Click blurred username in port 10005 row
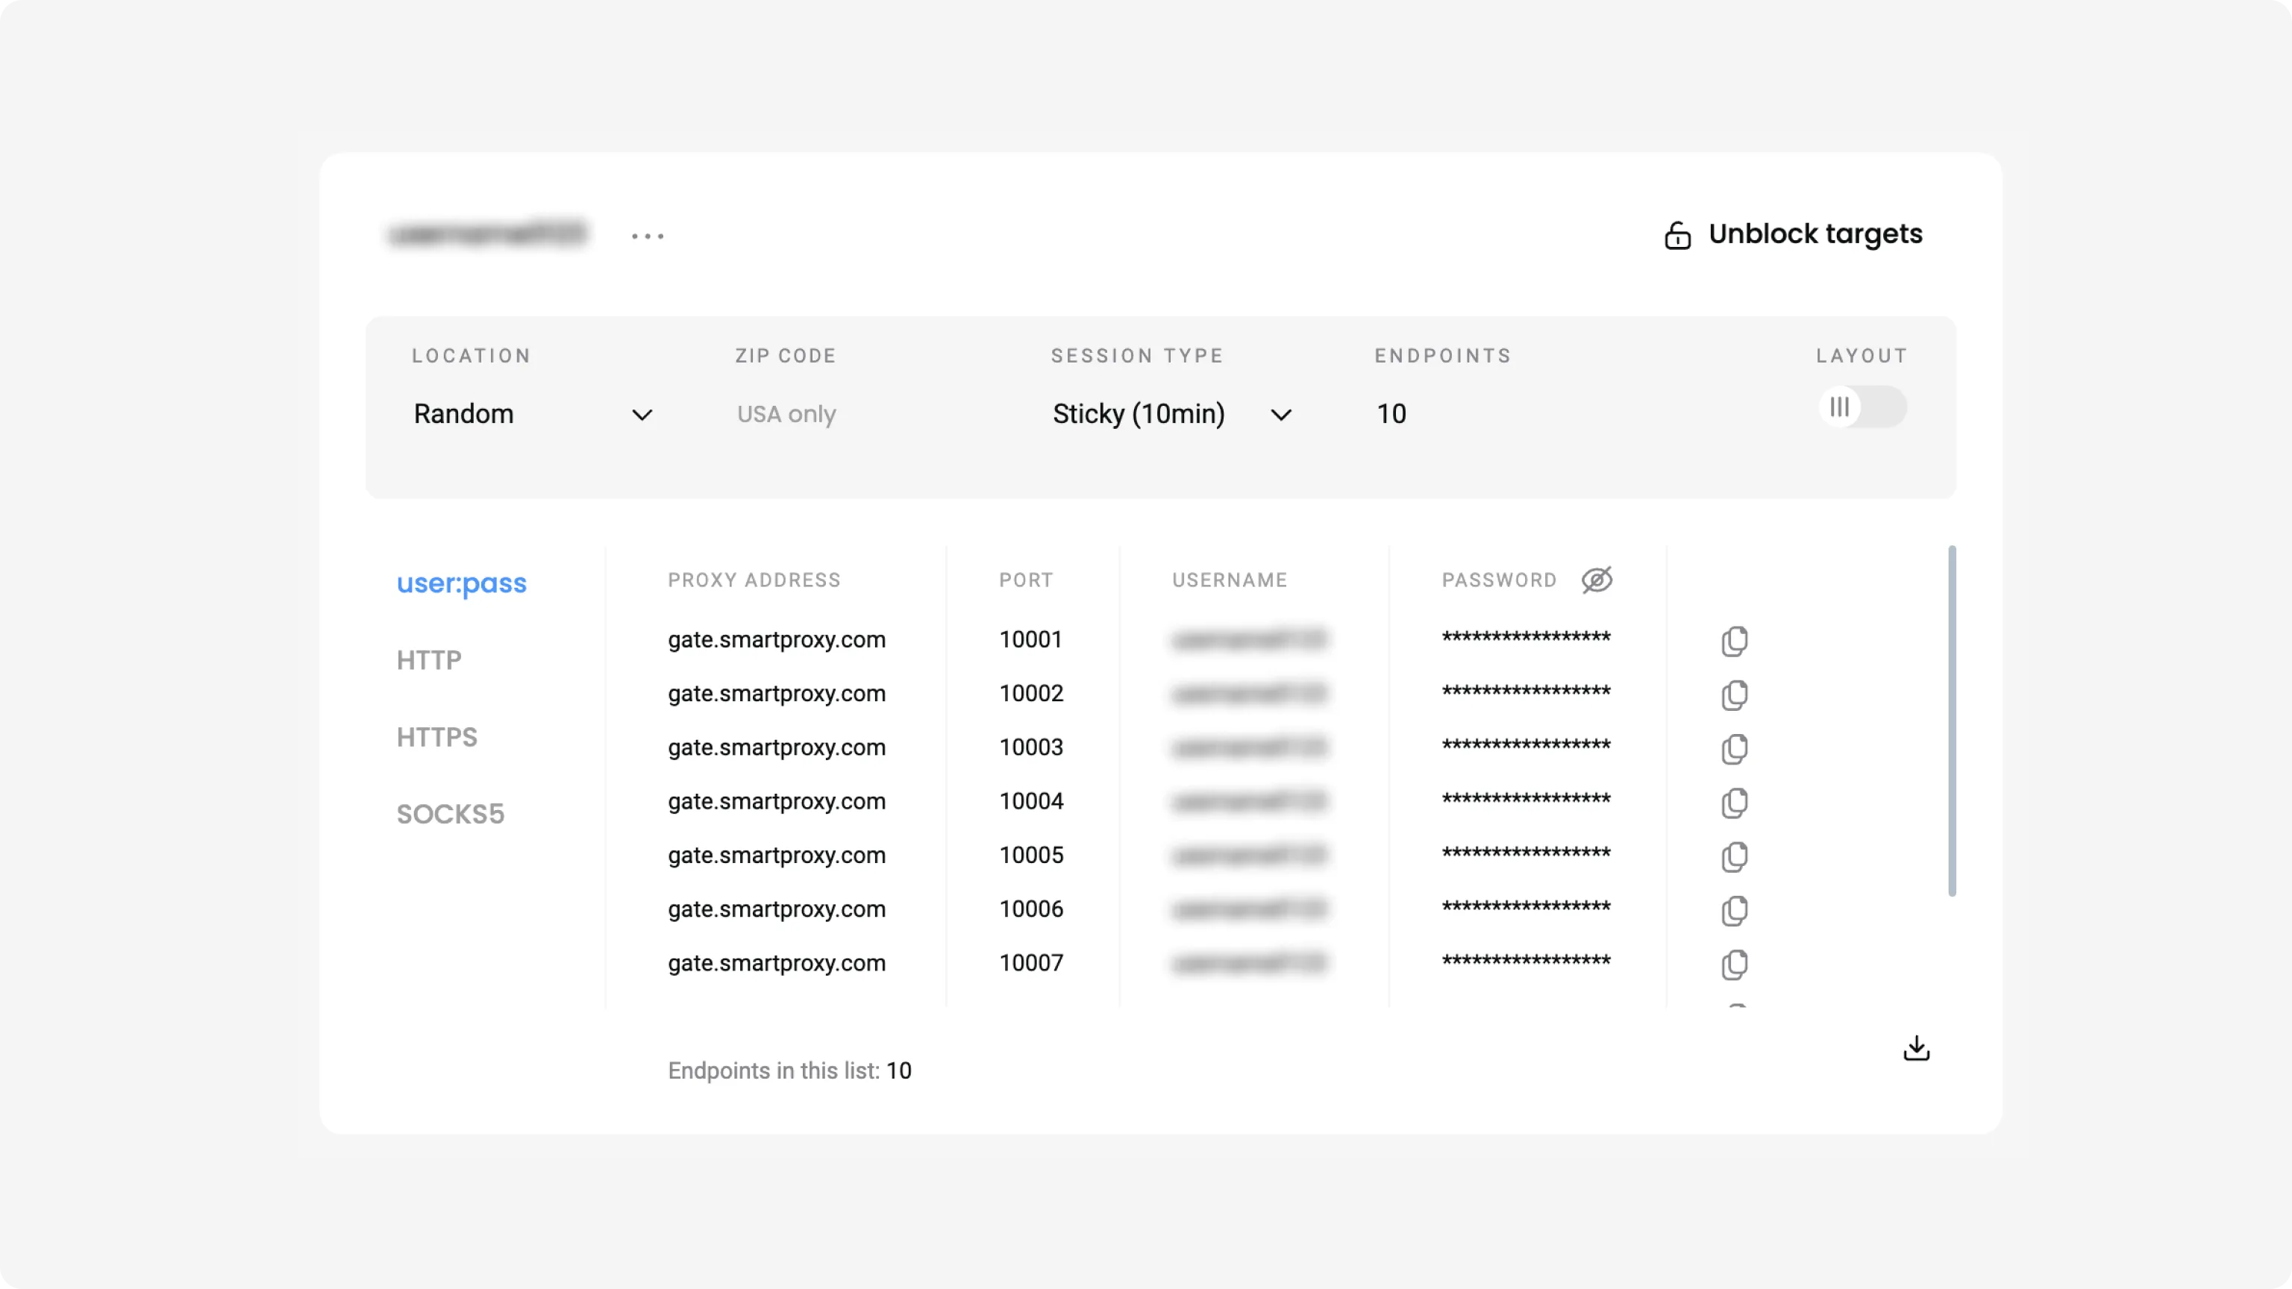 click(x=1249, y=855)
